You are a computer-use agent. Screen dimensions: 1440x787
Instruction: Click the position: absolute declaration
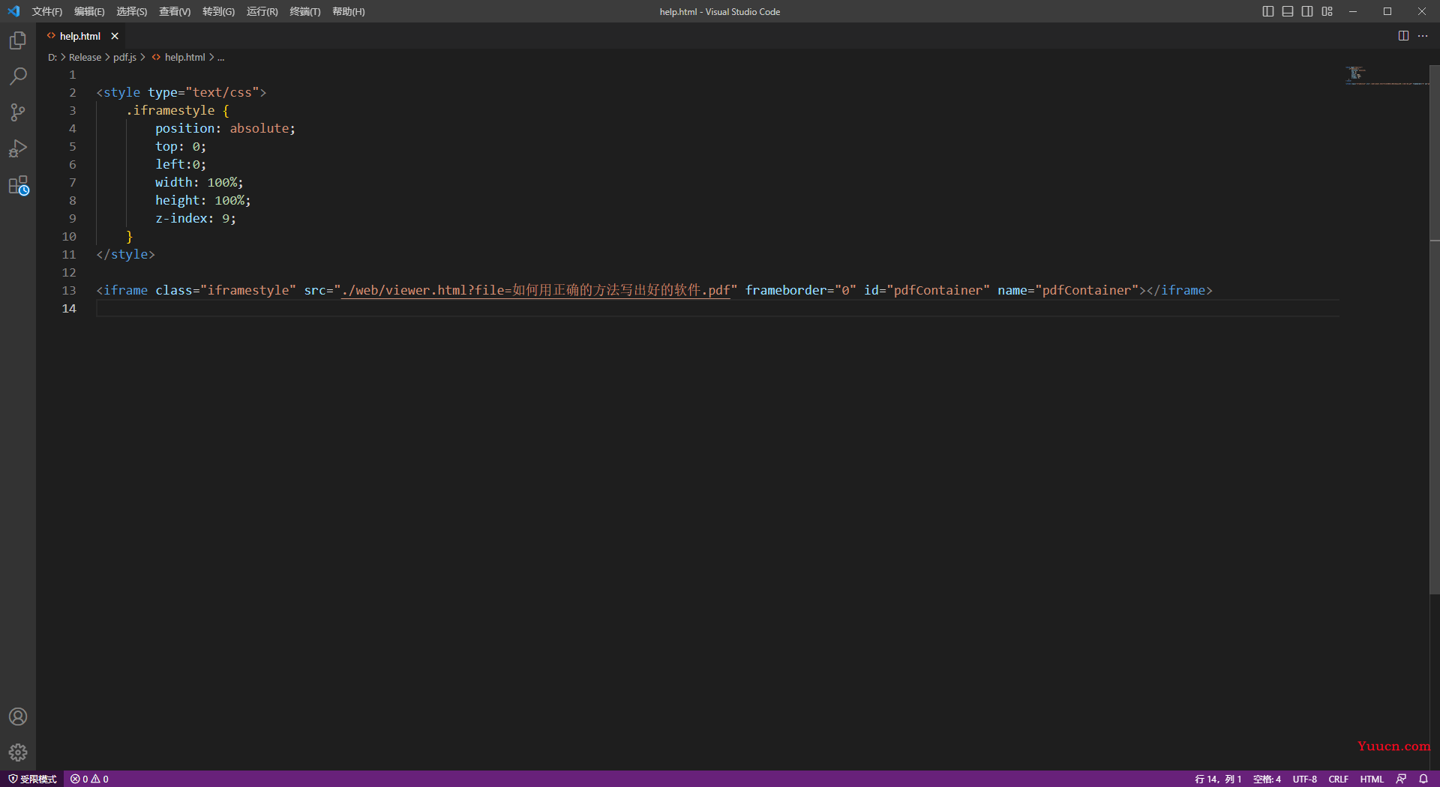[x=225, y=128]
